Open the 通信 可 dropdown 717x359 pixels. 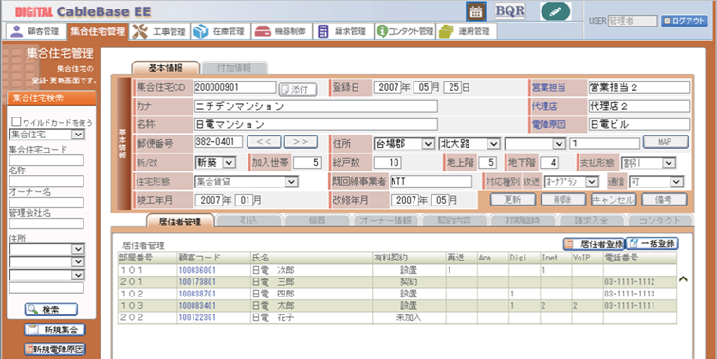656,181
